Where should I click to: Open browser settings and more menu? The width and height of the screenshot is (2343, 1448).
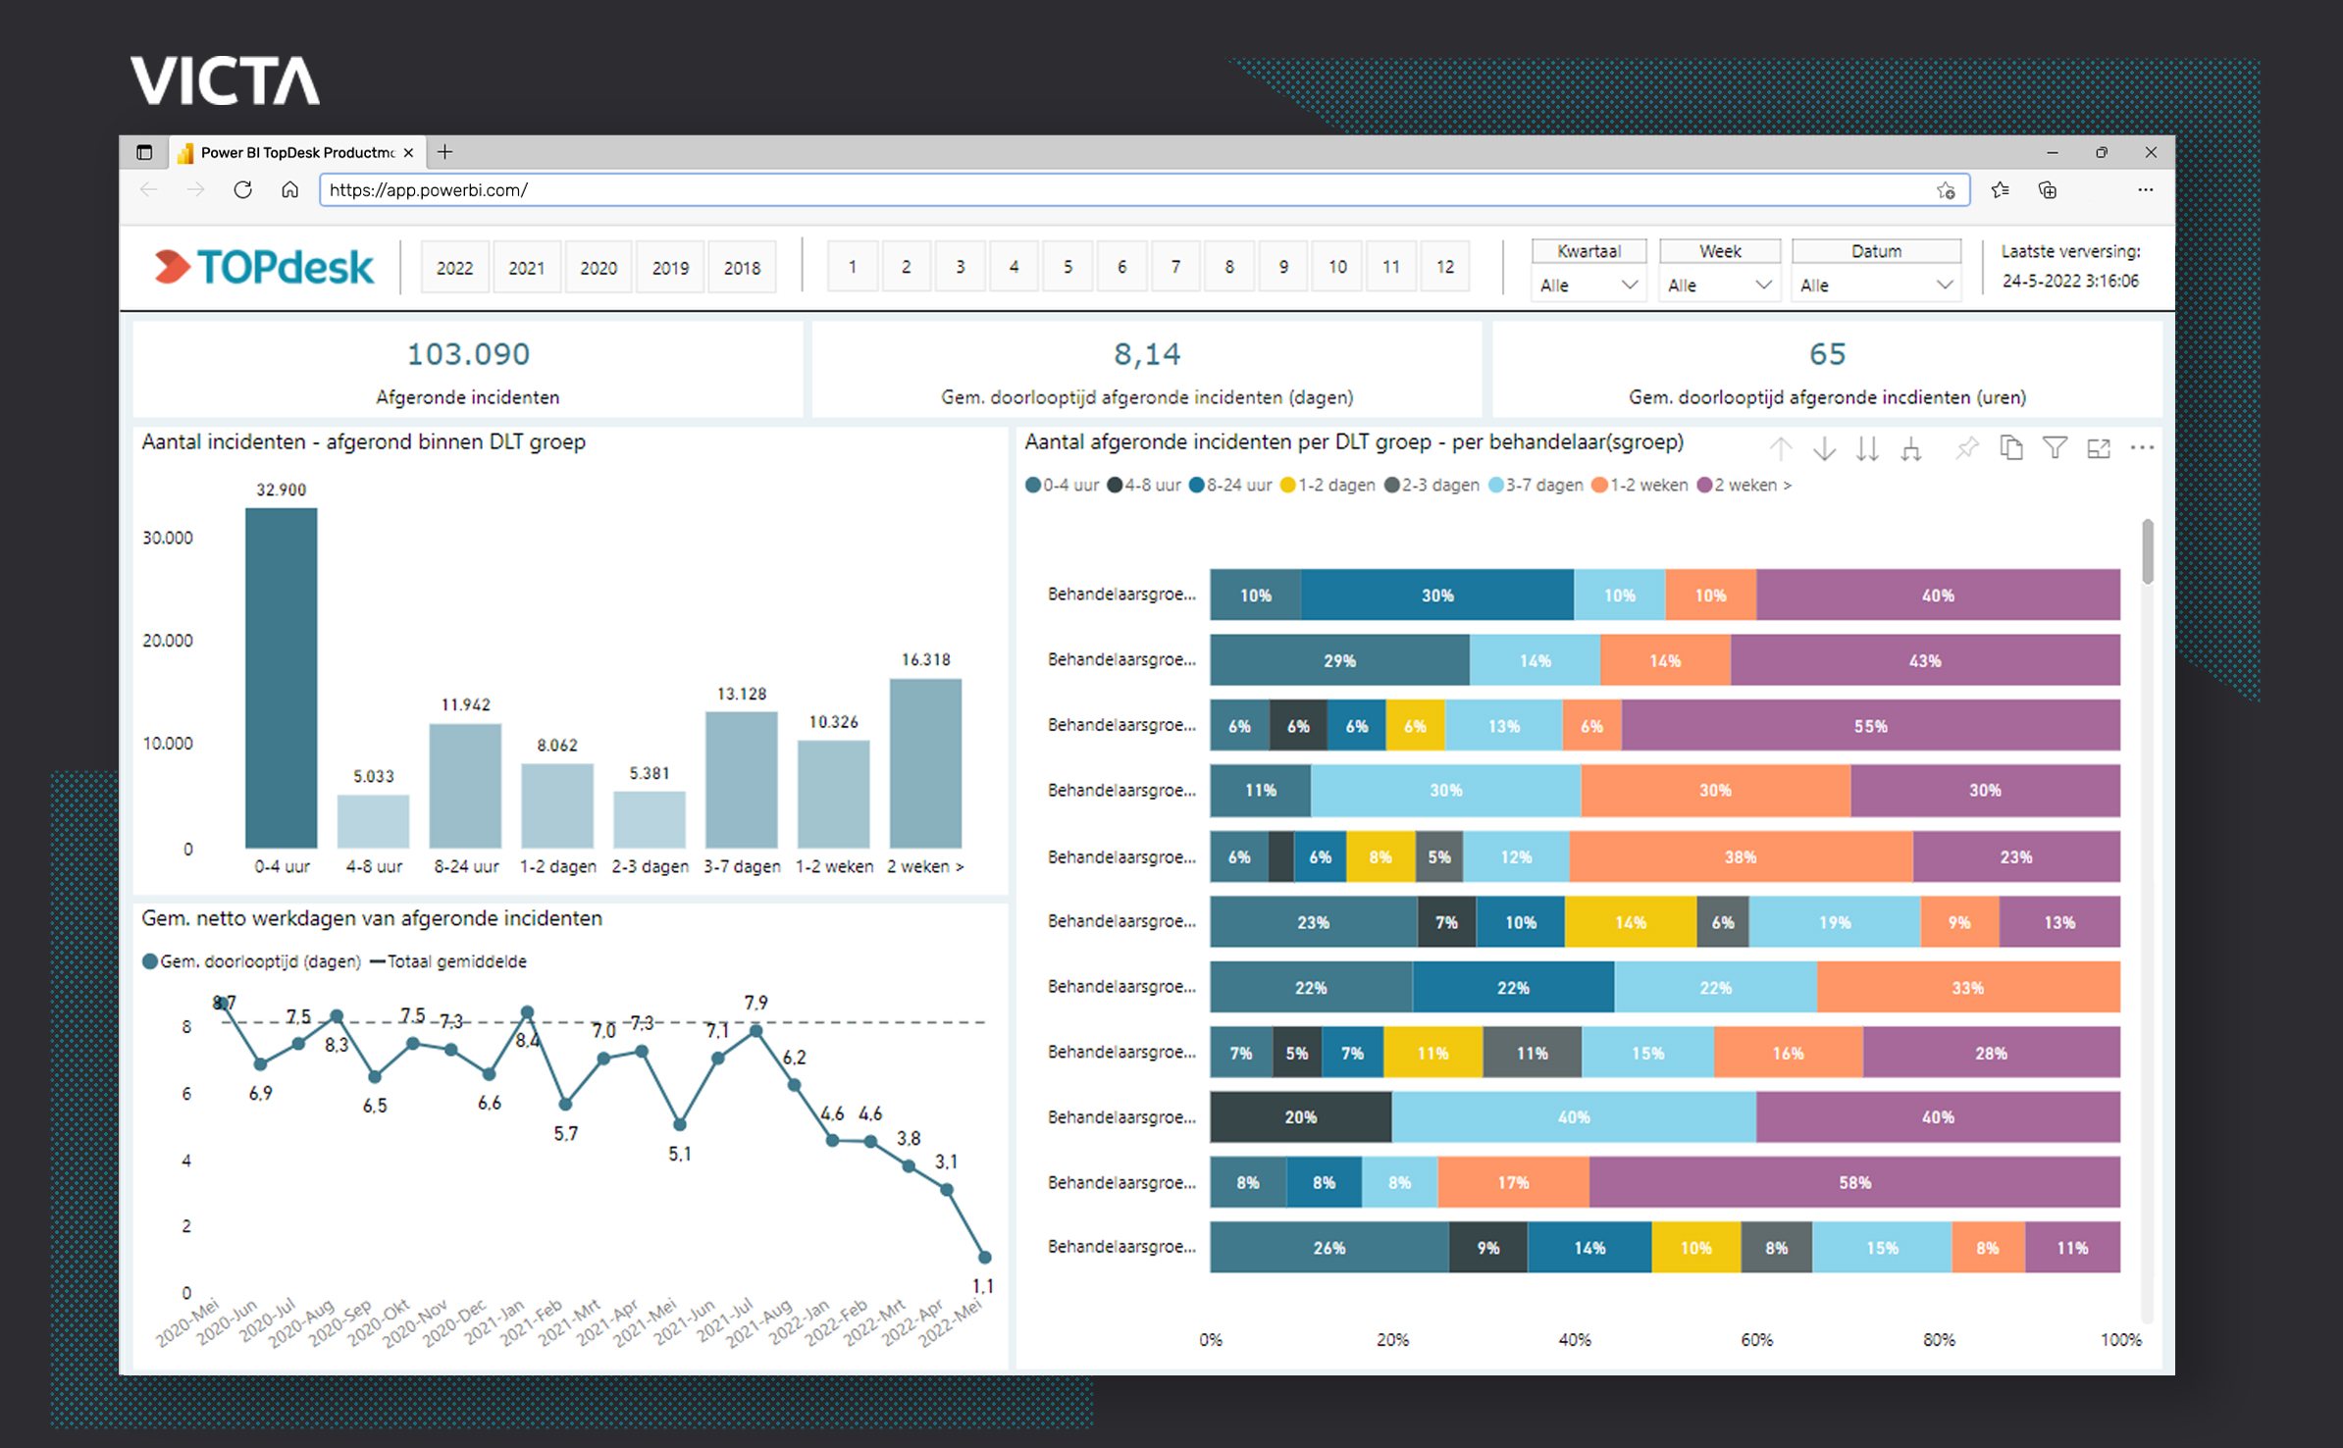(x=2146, y=190)
